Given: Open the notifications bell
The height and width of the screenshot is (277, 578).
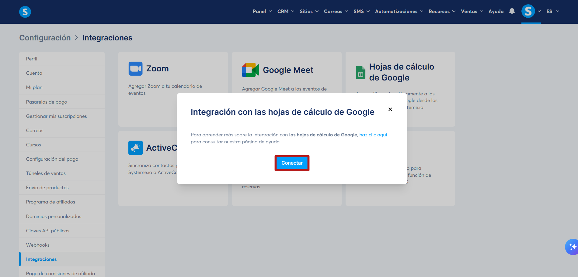Looking at the screenshot, I should (x=512, y=11).
